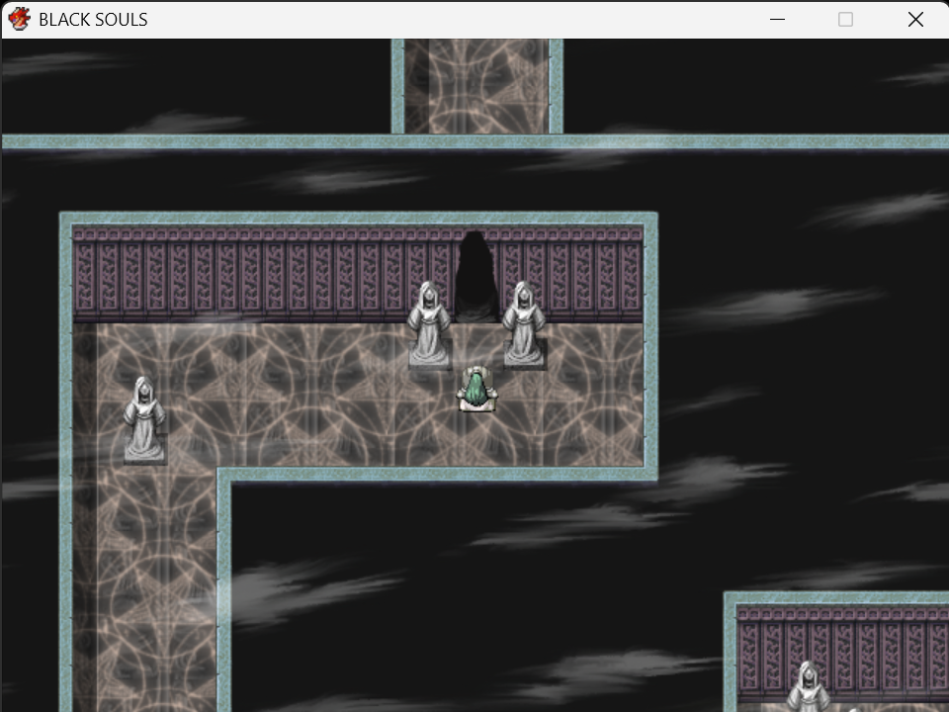
Task: Click the greyed-out maximize button
Action: click(845, 20)
